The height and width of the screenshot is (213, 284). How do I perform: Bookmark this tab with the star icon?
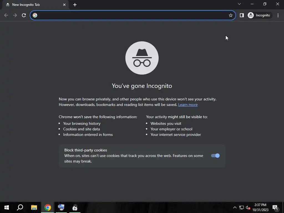coord(230,15)
